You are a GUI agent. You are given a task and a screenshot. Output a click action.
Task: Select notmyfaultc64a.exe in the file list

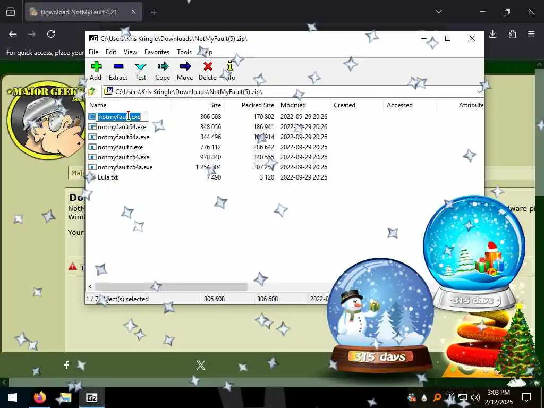tap(125, 167)
